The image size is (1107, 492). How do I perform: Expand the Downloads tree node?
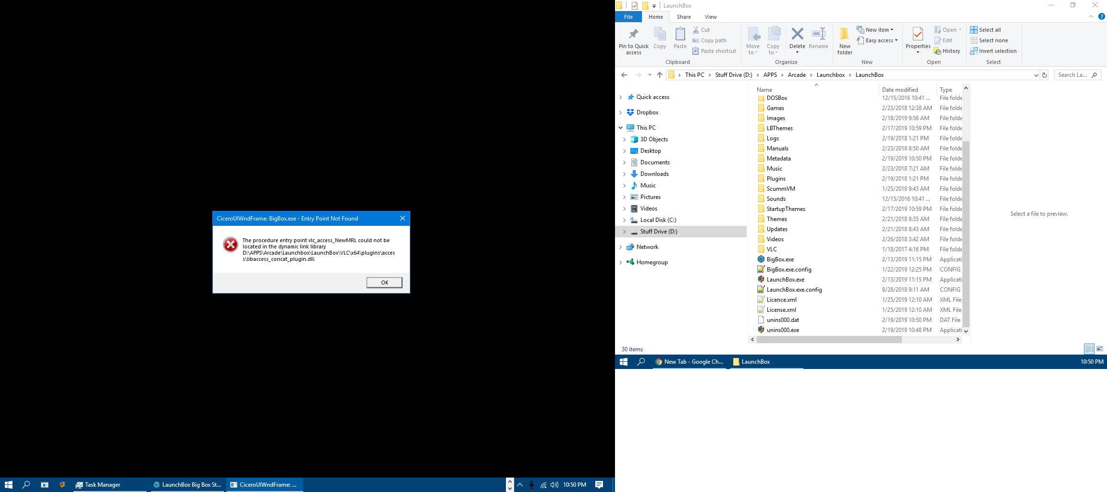click(624, 174)
